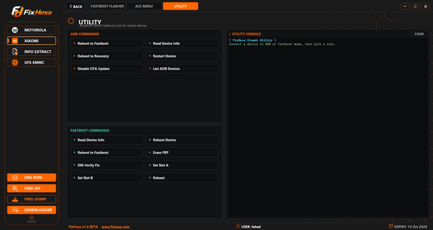Open the Downloader button
The width and height of the screenshot is (433, 230).
pyautogui.click(x=31, y=210)
